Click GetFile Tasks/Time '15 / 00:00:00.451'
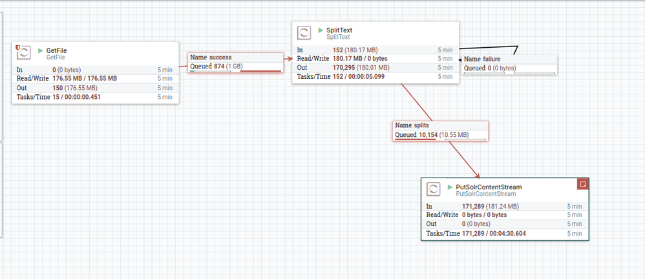645x279 pixels. pyautogui.click(x=76, y=97)
